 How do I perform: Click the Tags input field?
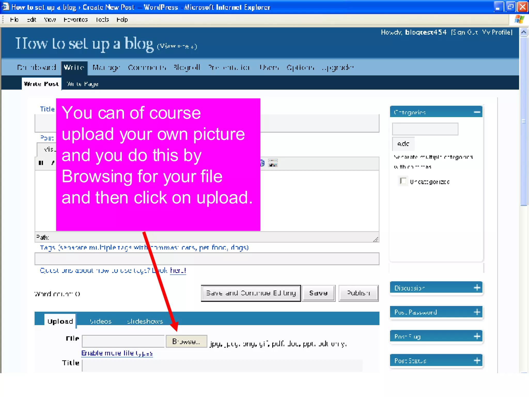click(x=207, y=259)
